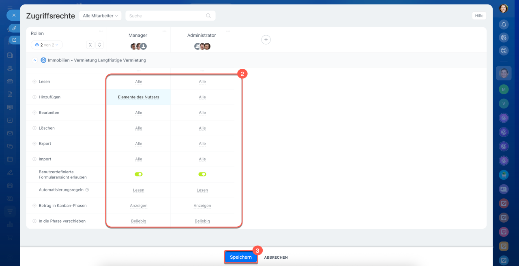Open the shopping cart icon in left sidebar
This screenshot has height=266, width=519.
10,237
